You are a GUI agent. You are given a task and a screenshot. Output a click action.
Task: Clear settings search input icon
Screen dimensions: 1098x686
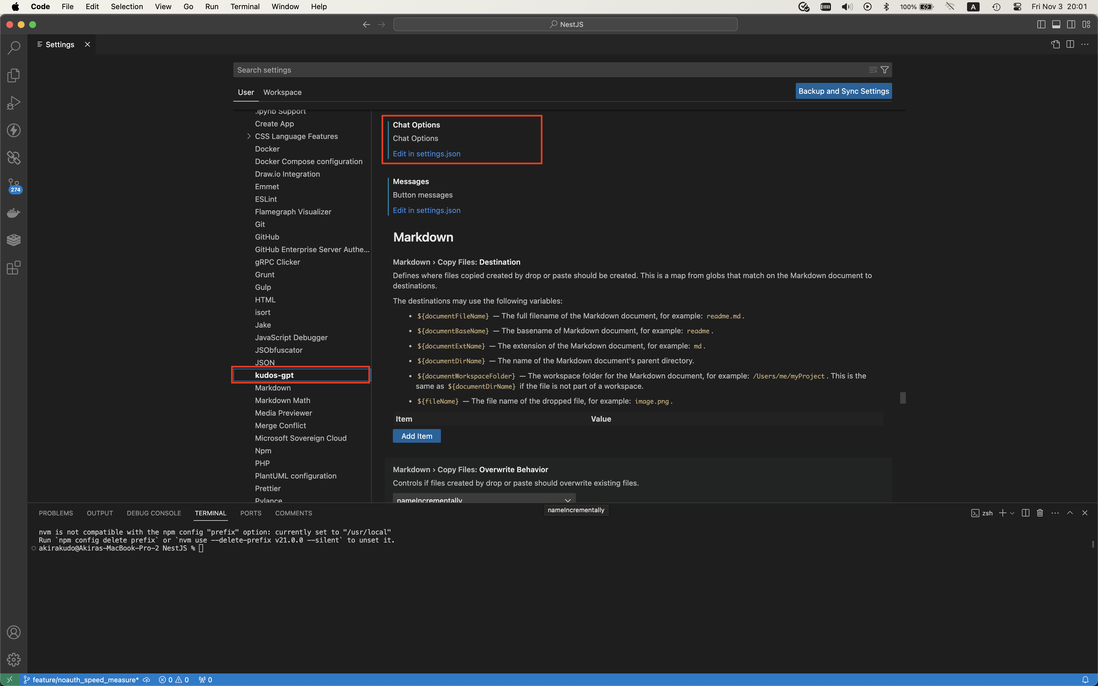[x=872, y=70]
